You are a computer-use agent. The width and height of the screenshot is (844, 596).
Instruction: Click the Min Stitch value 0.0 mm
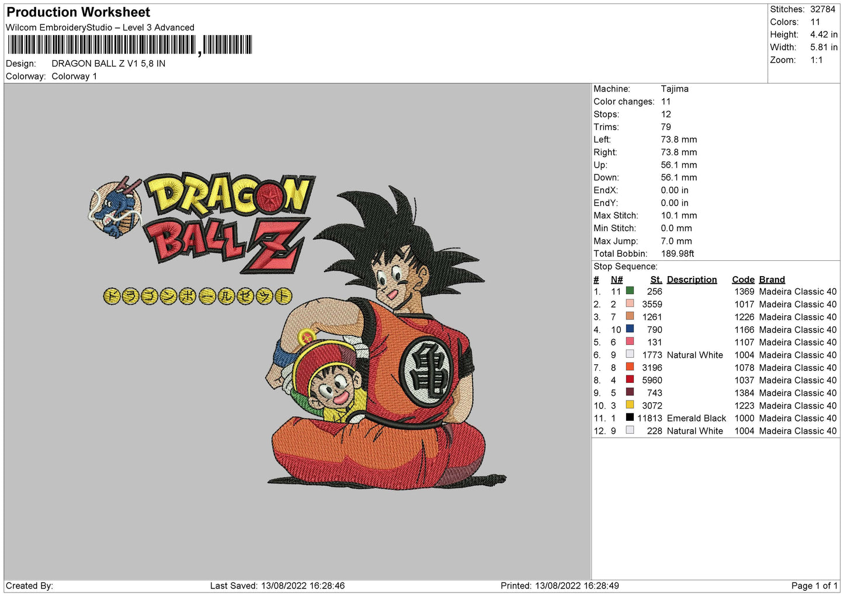coord(676,228)
